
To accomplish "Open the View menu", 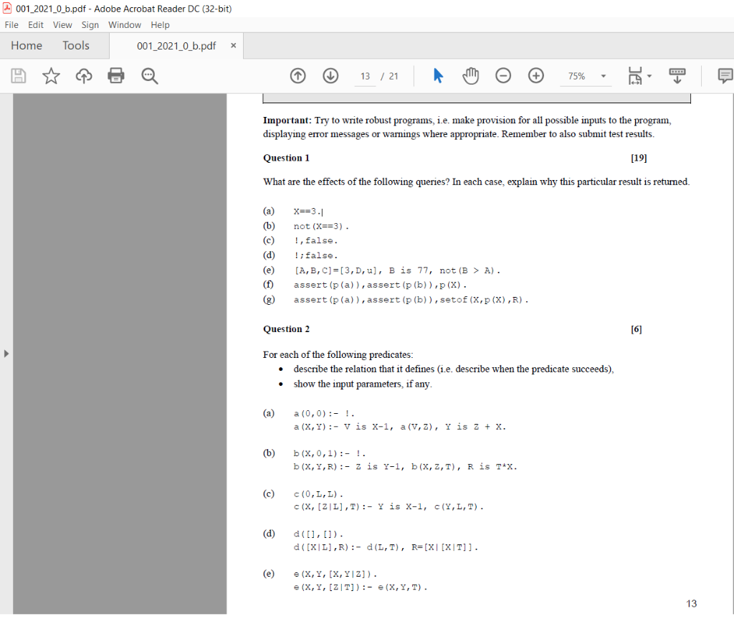I will [62, 24].
